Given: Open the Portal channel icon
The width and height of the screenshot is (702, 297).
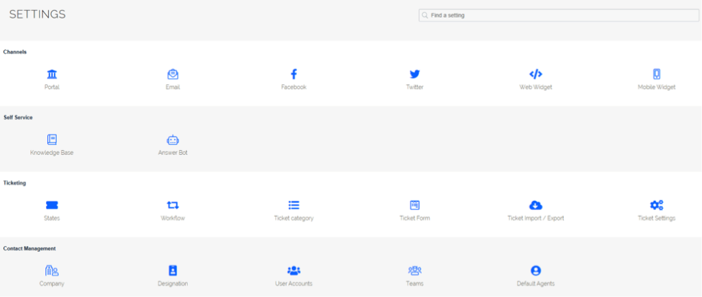Looking at the screenshot, I should pyautogui.click(x=52, y=74).
